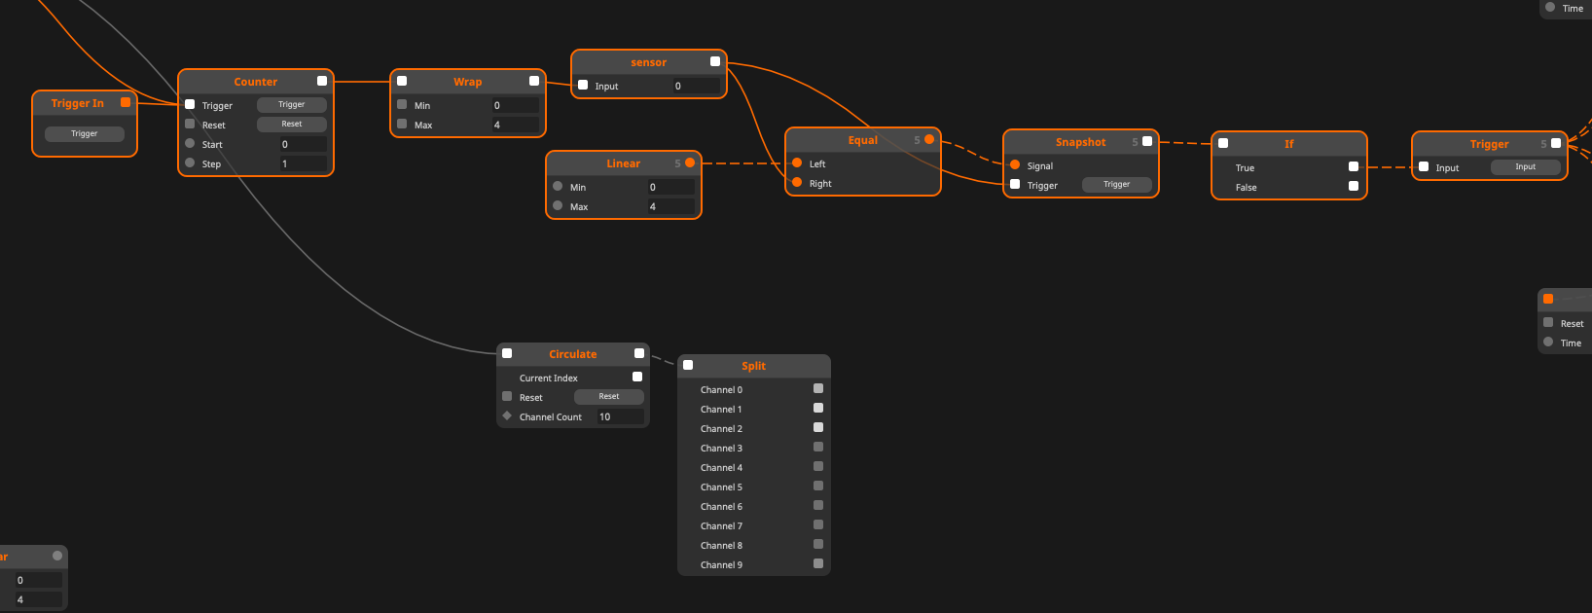Click the Counter node's output port

(322, 82)
